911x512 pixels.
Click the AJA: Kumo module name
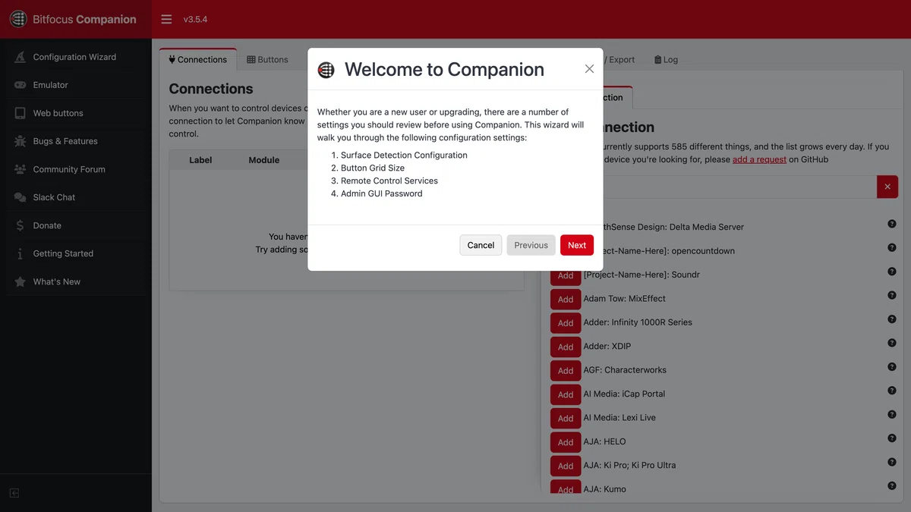pos(605,489)
